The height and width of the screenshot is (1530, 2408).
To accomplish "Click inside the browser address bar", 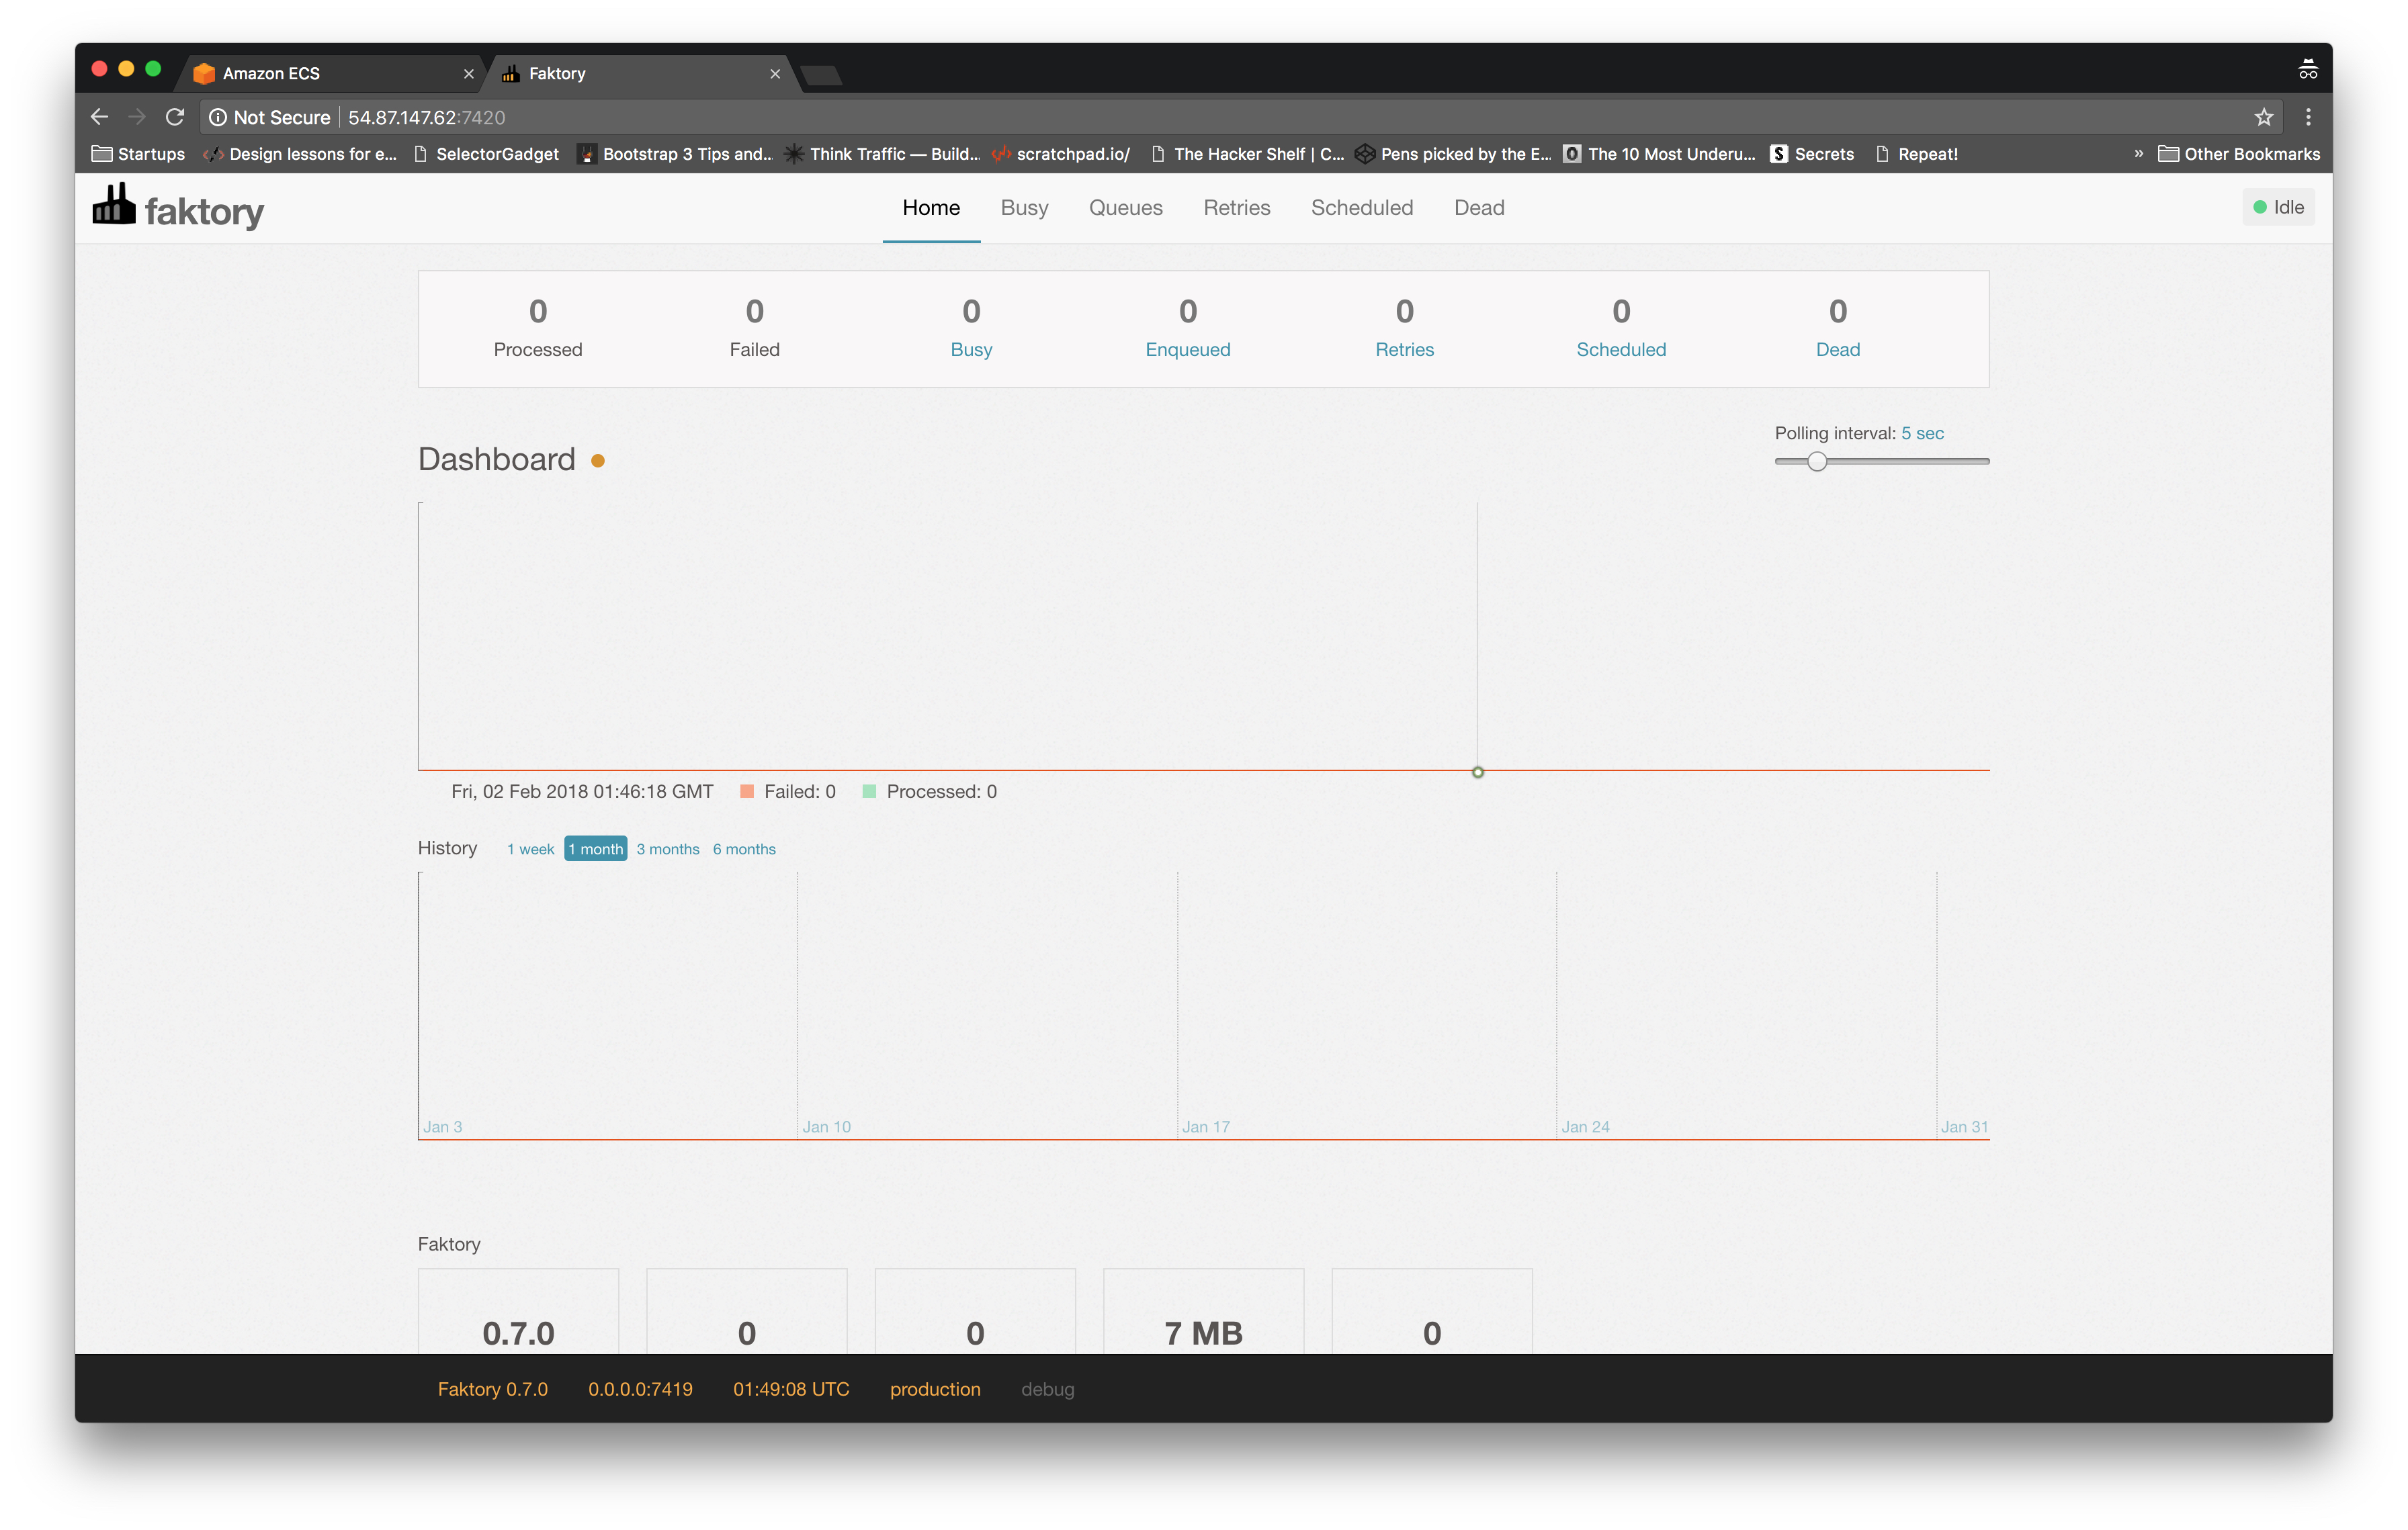I will pyautogui.click(x=700, y=117).
